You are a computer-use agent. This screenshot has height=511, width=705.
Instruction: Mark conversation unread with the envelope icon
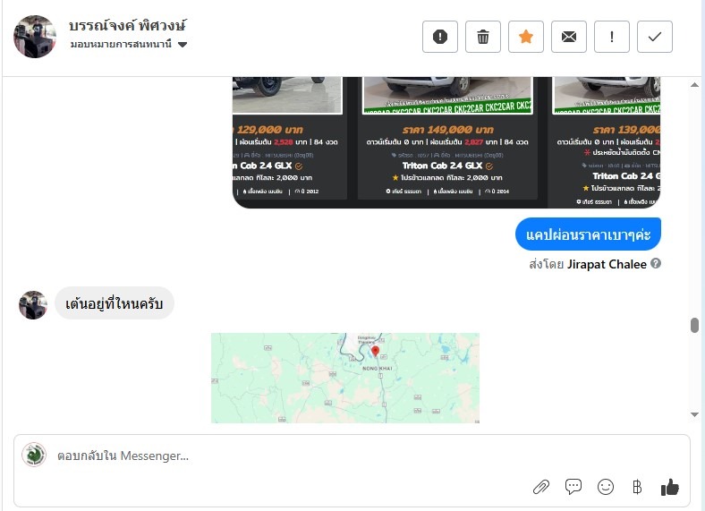click(569, 37)
